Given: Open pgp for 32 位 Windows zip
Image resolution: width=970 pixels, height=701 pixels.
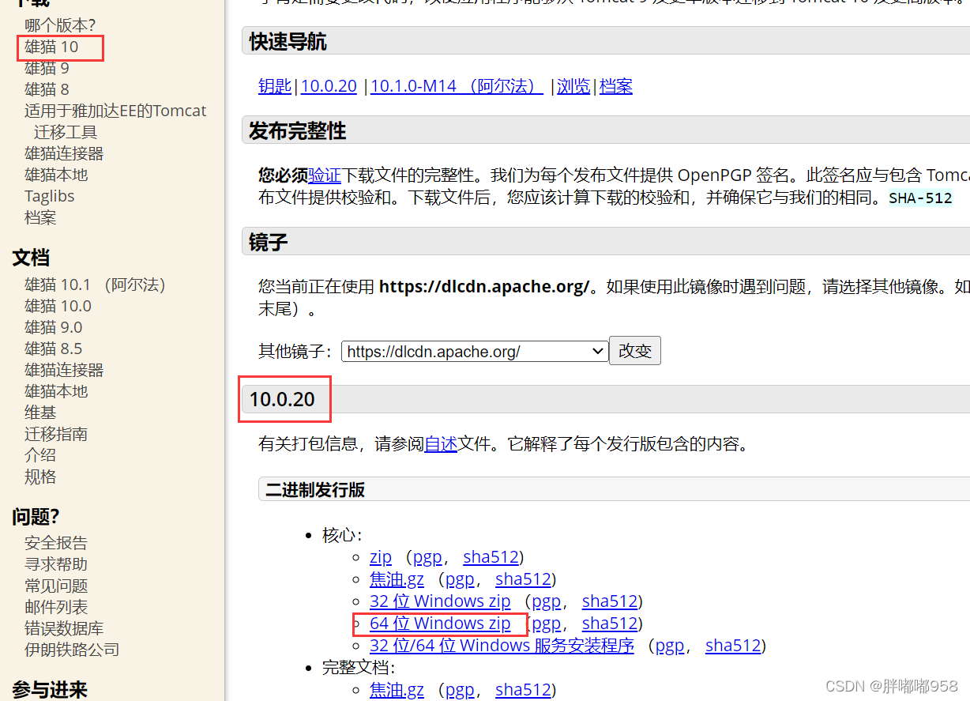Looking at the screenshot, I should [x=547, y=601].
